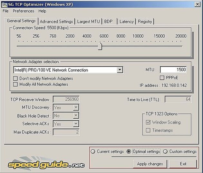
Task: Open the Latency tab
Action: click(127, 22)
